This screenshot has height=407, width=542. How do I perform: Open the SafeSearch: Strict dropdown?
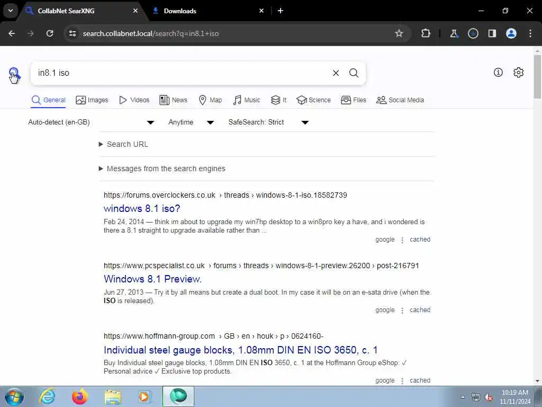268,122
